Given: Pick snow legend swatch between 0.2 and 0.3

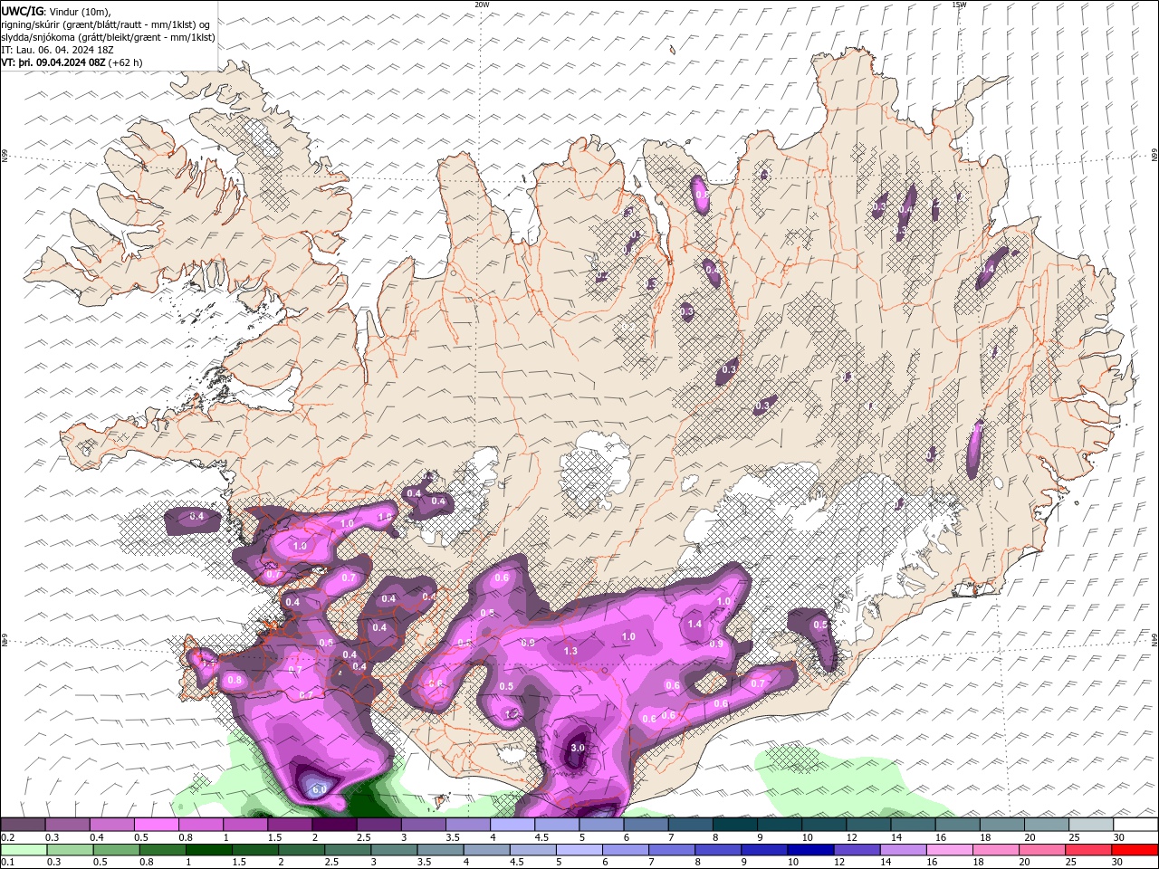Looking at the screenshot, I should click(23, 825).
